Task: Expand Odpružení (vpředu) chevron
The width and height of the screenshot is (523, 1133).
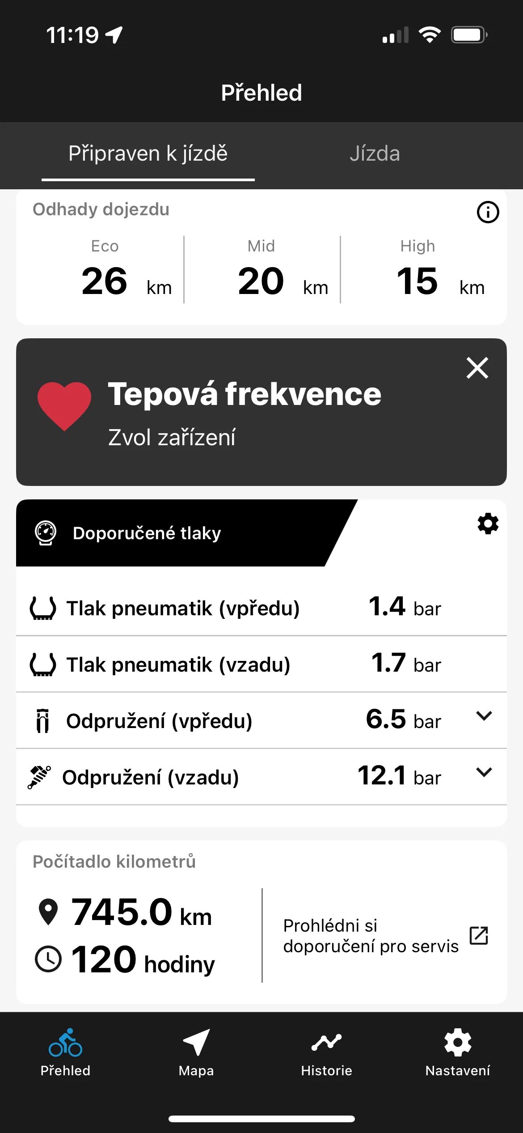Action: pyautogui.click(x=484, y=716)
